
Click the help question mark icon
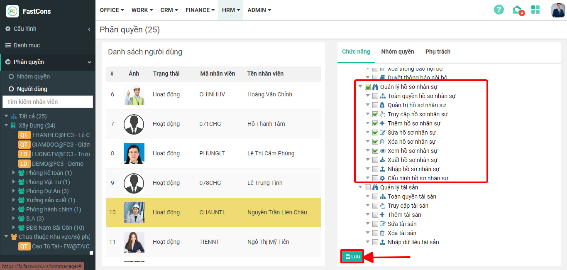click(499, 10)
